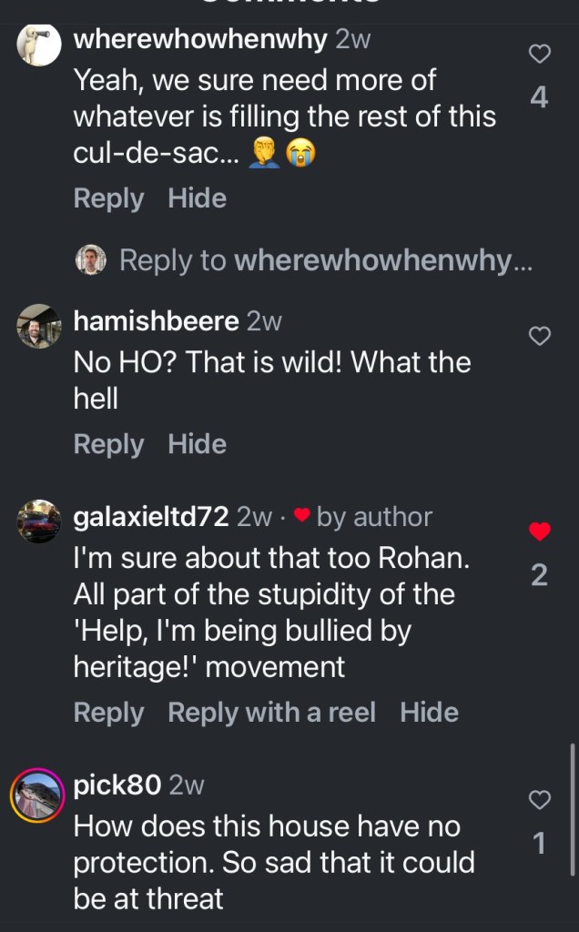
Task: Hide wherewhowhenwhy's comment
Action: [x=197, y=198]
